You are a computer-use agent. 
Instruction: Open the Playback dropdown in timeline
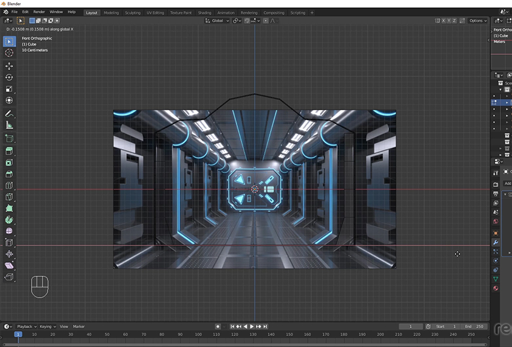pos(27,327)
